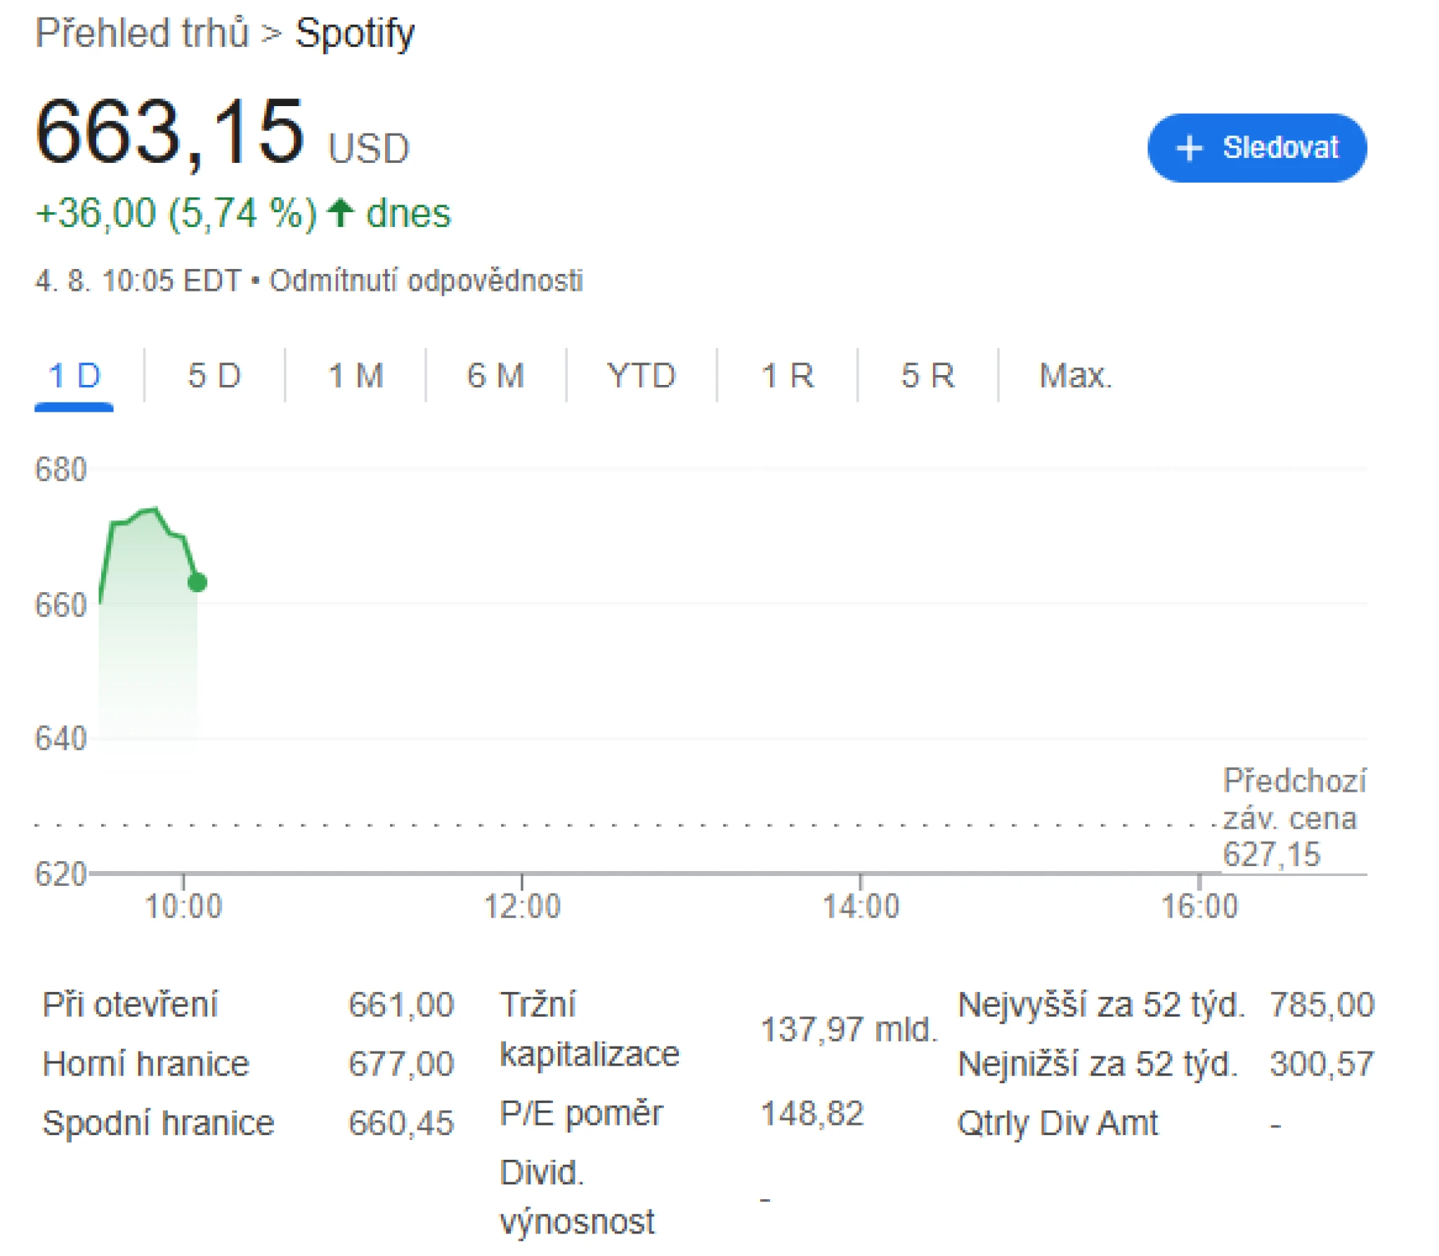This screenshot has width=1439, height=1256.
Task: Click the USD currency label
Action: pyautogui.click(x=369, y=148)
